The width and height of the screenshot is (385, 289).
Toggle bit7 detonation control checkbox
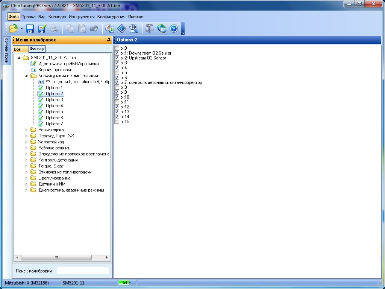click(117, 82)
